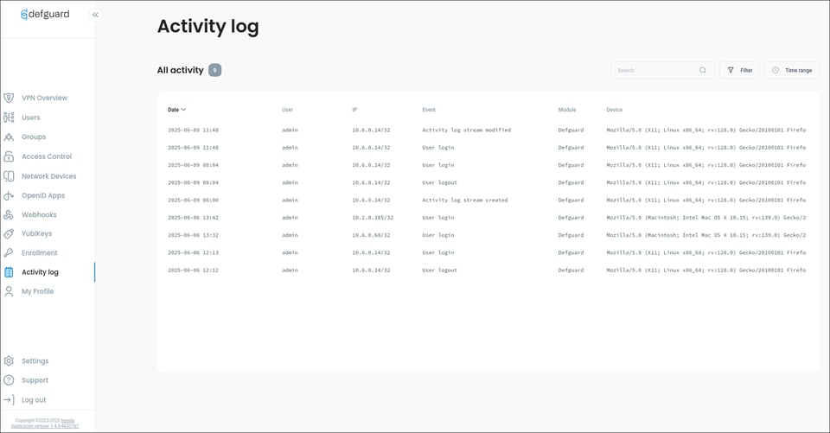Sort by the Date column header
The image size is (830, 433).
click(176, 110)
